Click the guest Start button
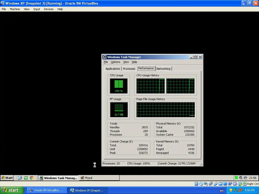 pyautogui.click(x=7, y=178)
